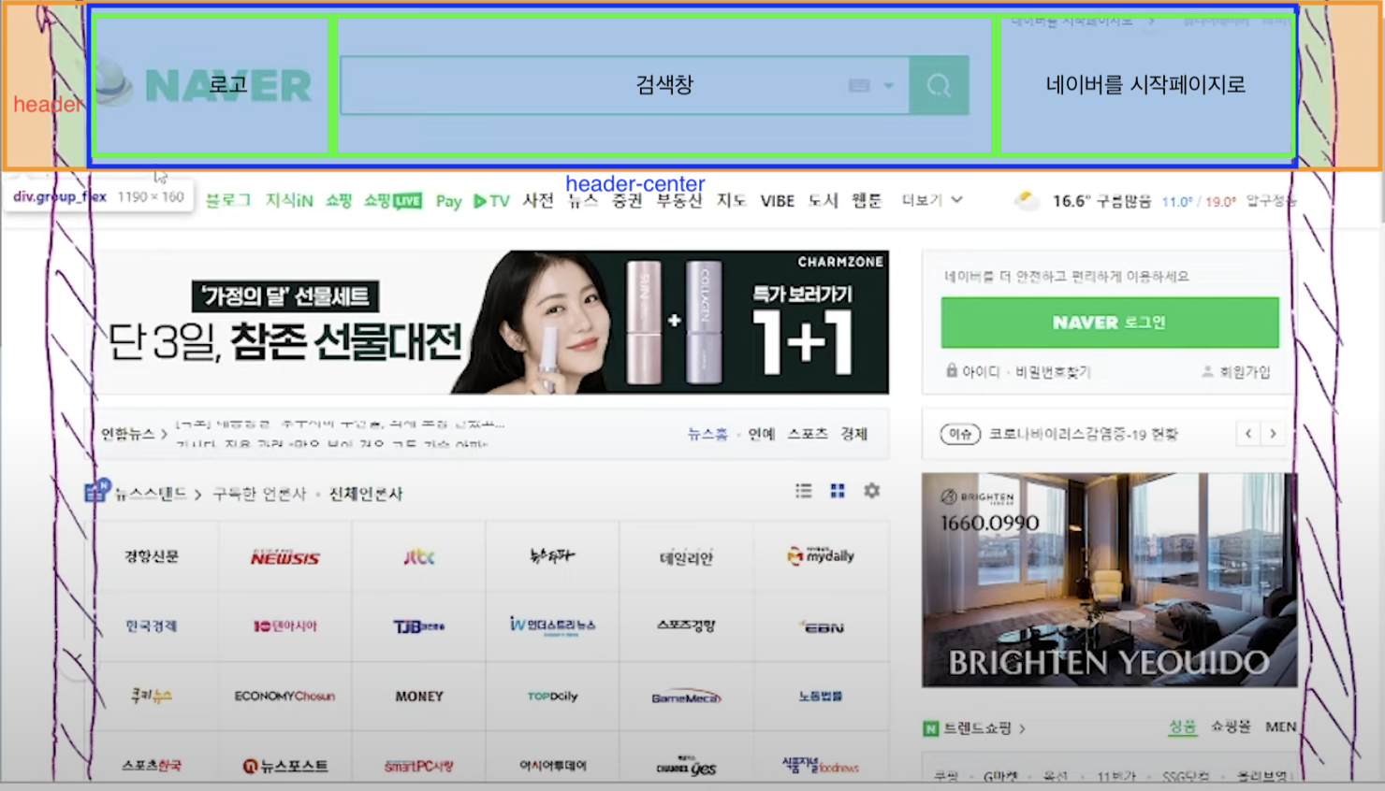This screenshot has height=791, width=1385.
Task: Click the 이슈 badge label
Action: 960,434
